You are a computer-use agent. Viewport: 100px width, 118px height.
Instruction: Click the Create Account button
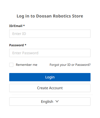[50, 88]
